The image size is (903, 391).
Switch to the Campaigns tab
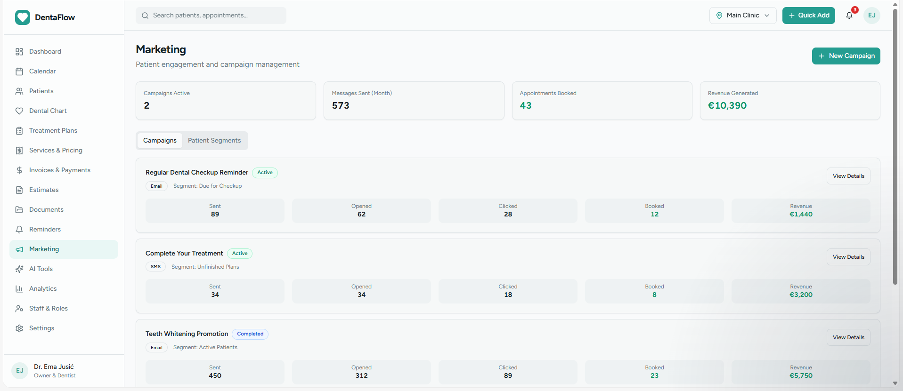point(160,141)
